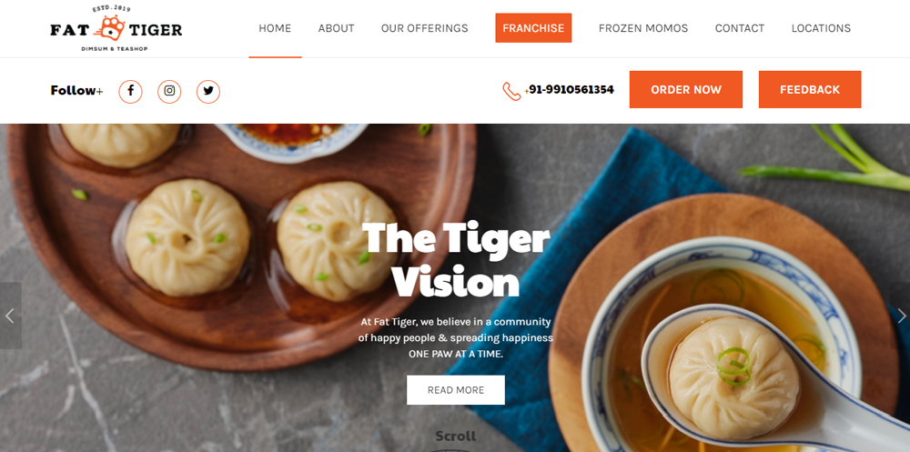
Task: Click the orange phone handset icon
Action: (x=511, y=91)
